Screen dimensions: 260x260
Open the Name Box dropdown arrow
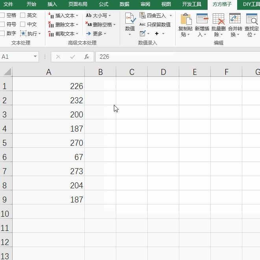point(35,57)
